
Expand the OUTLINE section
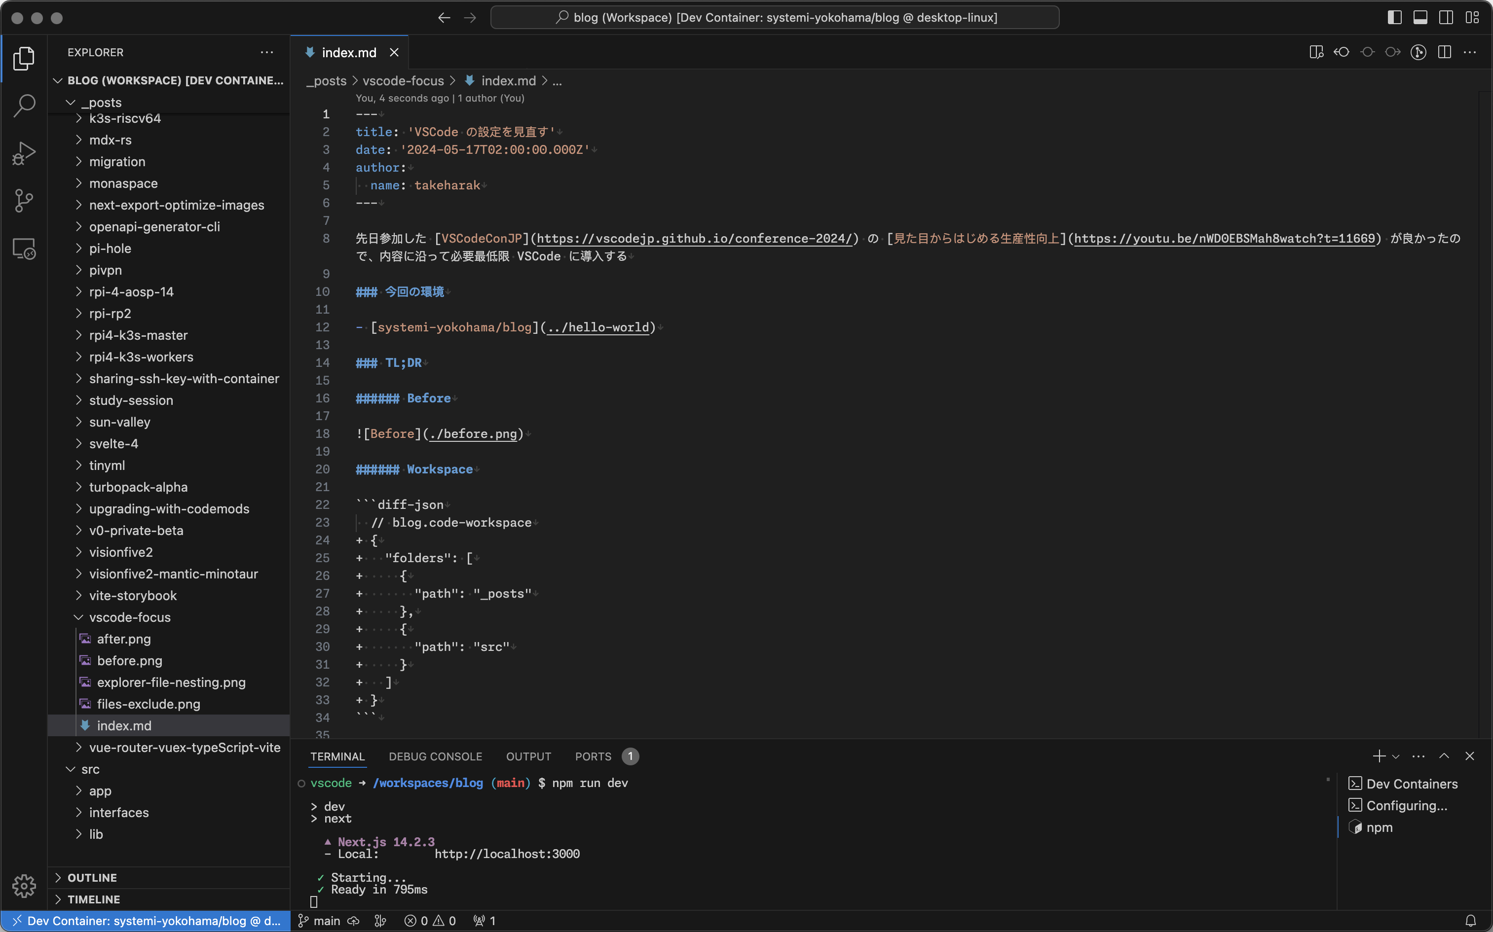[168, 878]
